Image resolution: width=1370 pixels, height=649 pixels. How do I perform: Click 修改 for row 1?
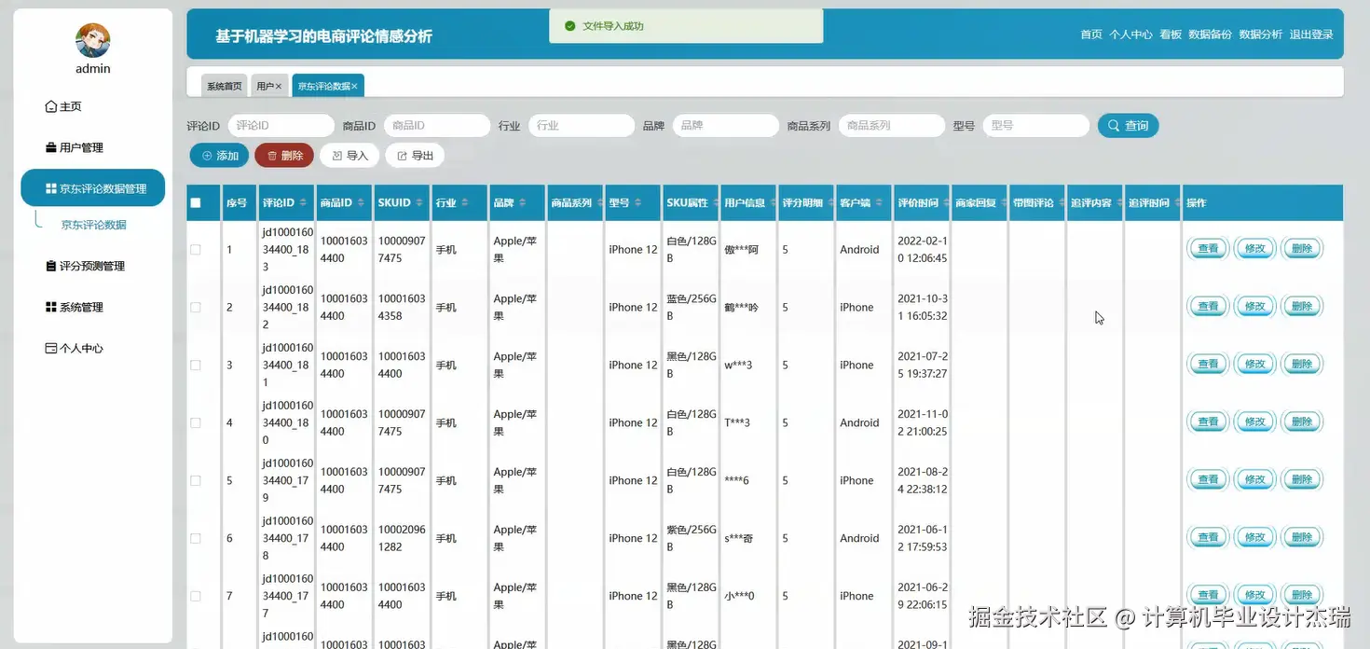point(1255,249)
